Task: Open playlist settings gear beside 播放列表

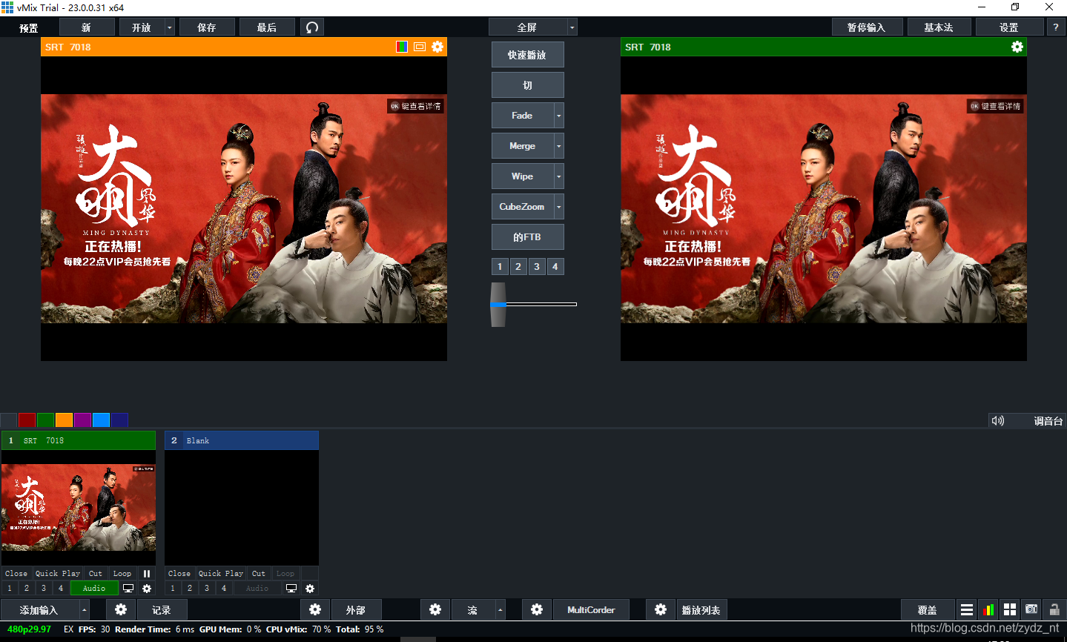Action: [x=661, y=609]
